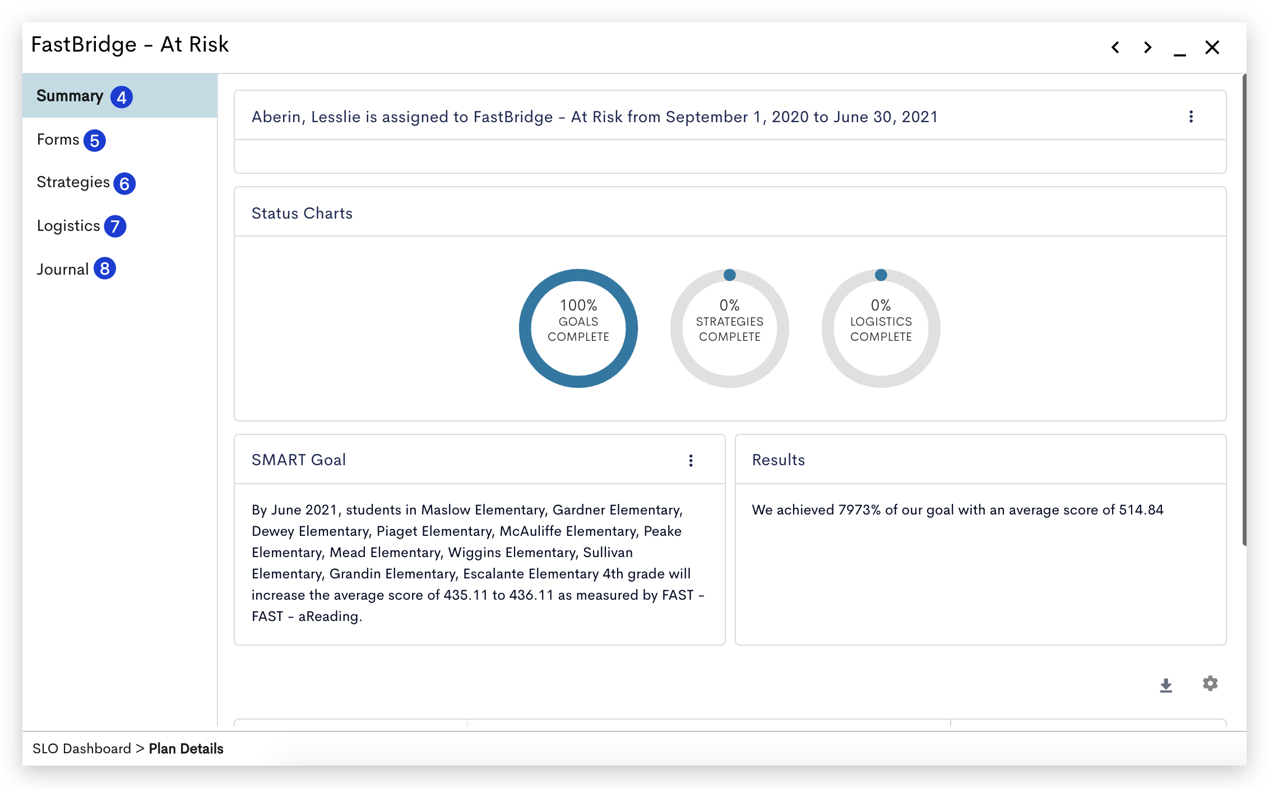Click the 0% Strategies Complete chart
This screenshot has height=788, width=1269.
[x=730, y=328]
